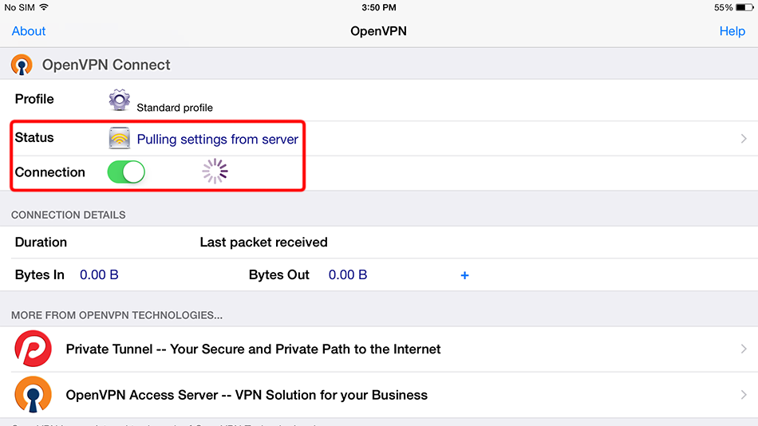Screen dimensions: 758x426
Task: Tap the Pulling settings from server text
Action: (217, 140)
